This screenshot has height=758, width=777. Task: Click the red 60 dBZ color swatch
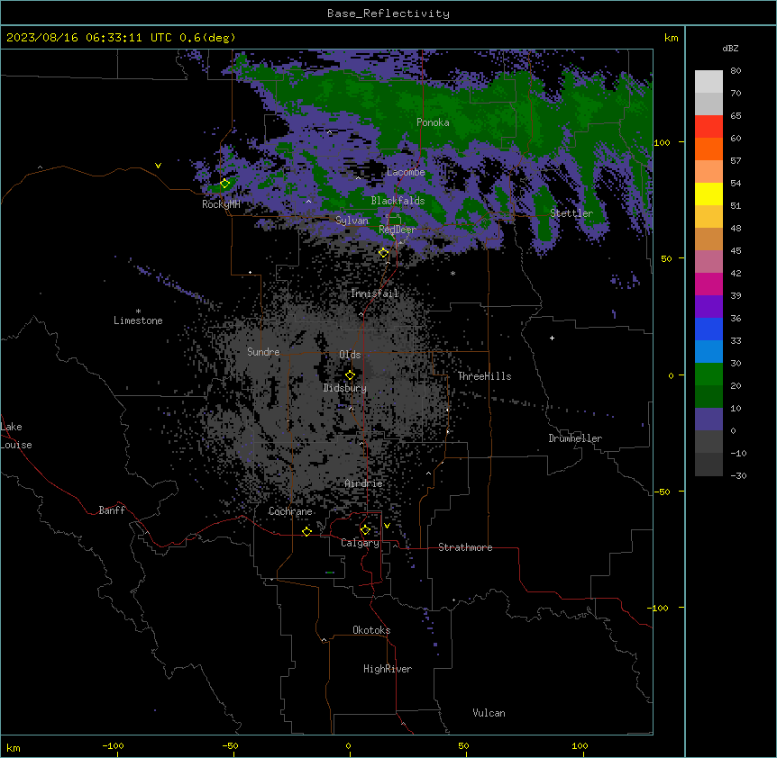pyautogui.click(x=708, y=127)
